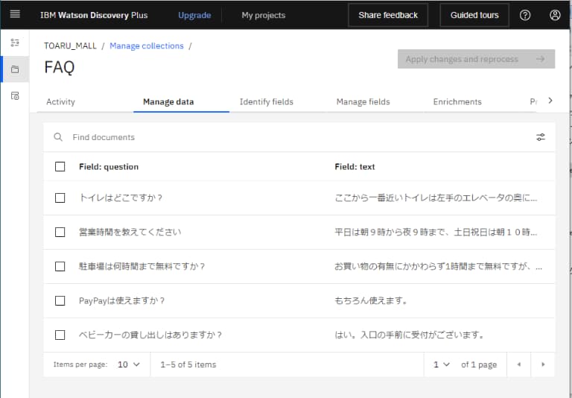Open the user profile account icon
The image size is (572, 398).
click(555, 15)
